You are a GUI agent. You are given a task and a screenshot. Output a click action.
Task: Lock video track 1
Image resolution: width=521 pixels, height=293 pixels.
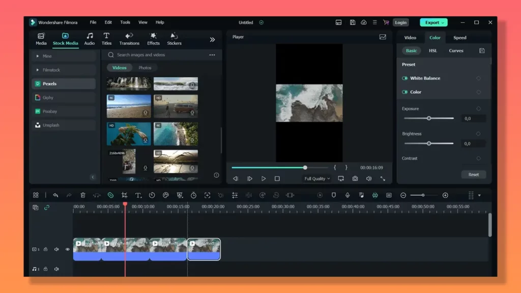45,249
